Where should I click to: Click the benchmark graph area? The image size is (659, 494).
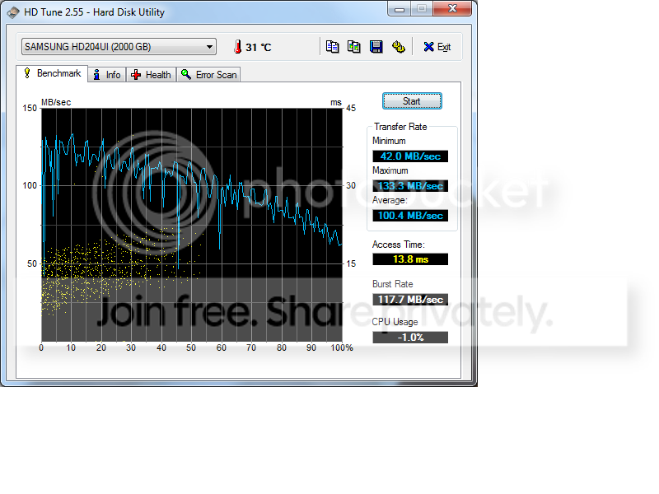click(192, 225)
